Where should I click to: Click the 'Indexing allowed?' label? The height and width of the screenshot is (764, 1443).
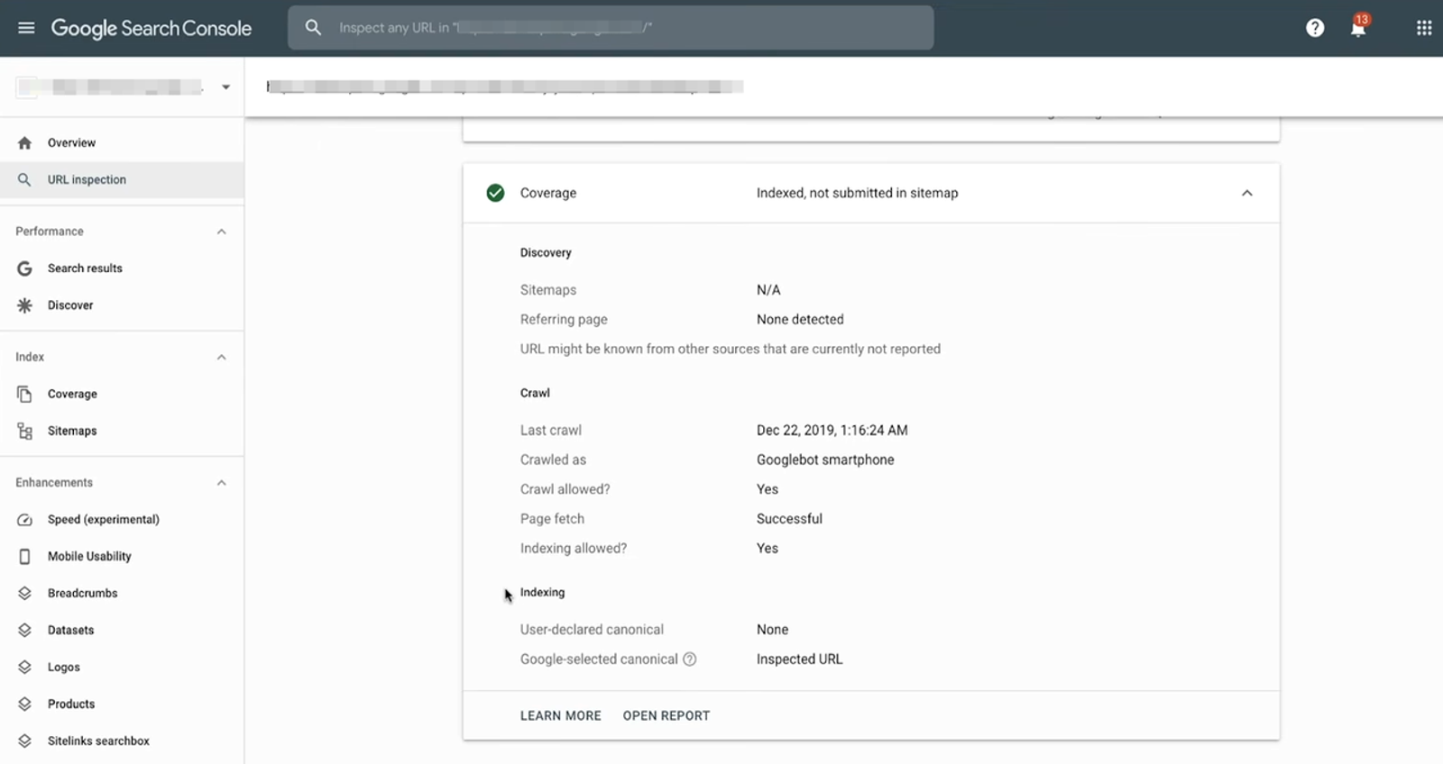573,549
